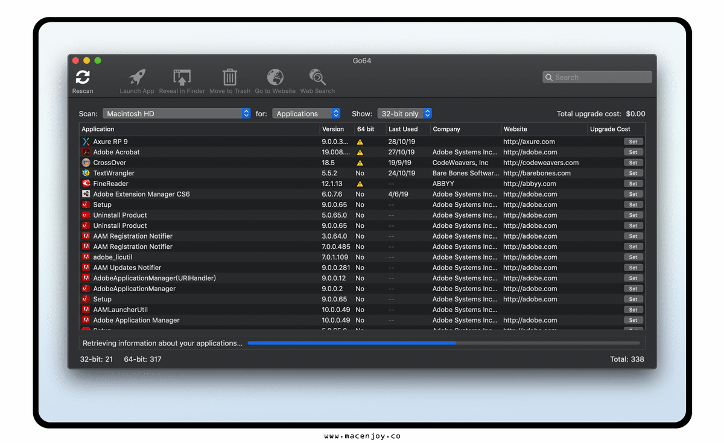
Task: Click the Axure RP 9 app icon
Action: [x=86, y=142]
